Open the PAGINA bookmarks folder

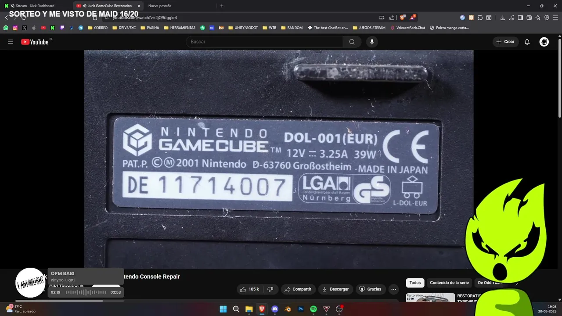pos(150,28)
